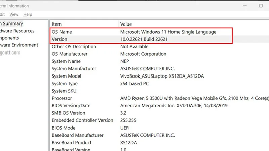
Task: Click the AMD Ryzen 5 3500U processor value
Action: tap(195, 98)
